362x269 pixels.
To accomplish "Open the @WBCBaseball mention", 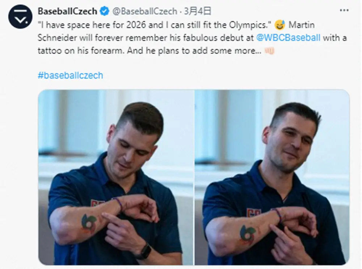I will tap(288, 37).
